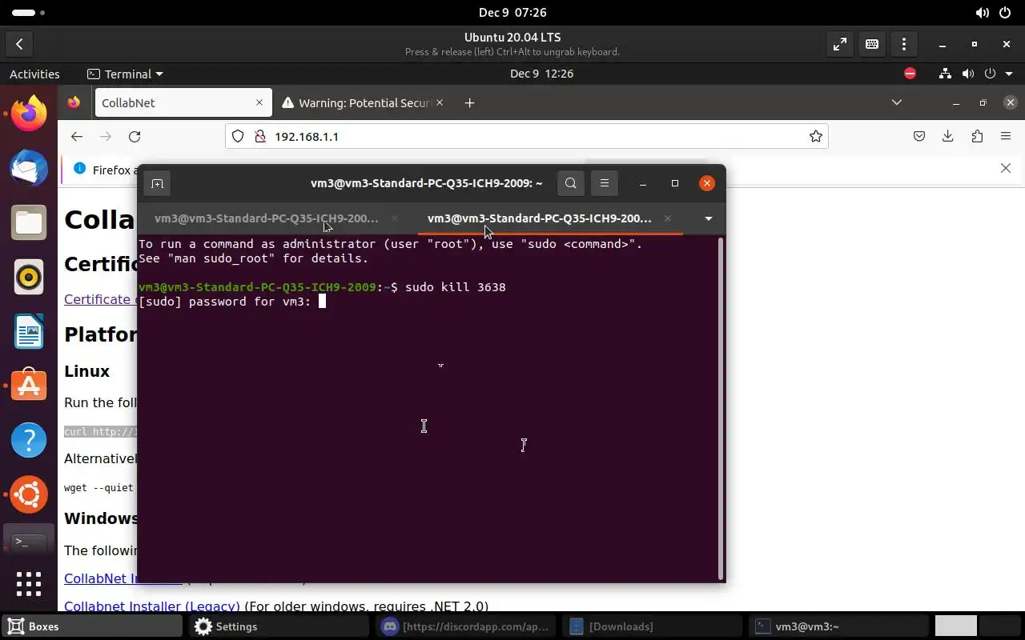Open the terminal tab list dropdown arrow
Image resolution: width=1025 pixels, height=640 pixels.
point(708,218)
